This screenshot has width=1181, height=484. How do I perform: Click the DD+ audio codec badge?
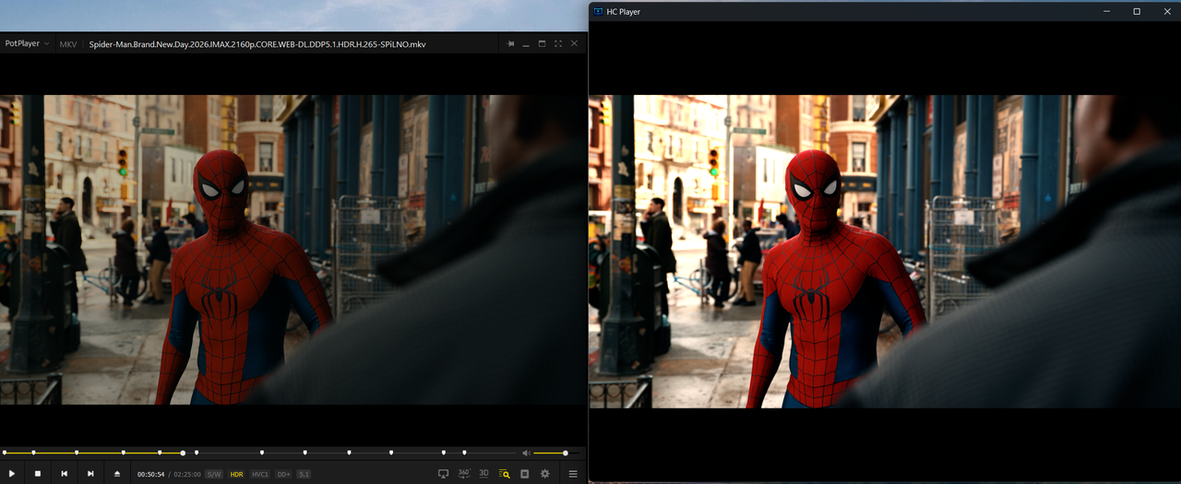(283, 474)
